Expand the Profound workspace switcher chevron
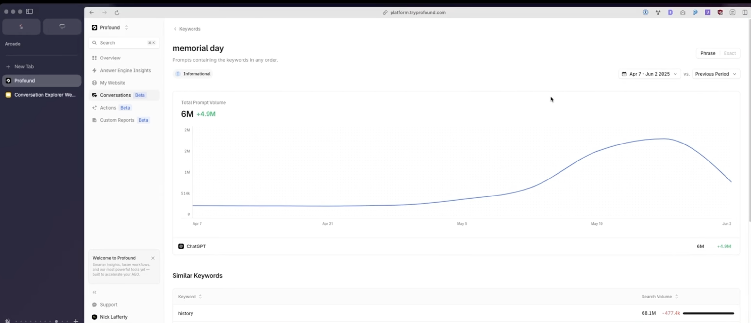751x323 pixels. [x=126, y=27]
